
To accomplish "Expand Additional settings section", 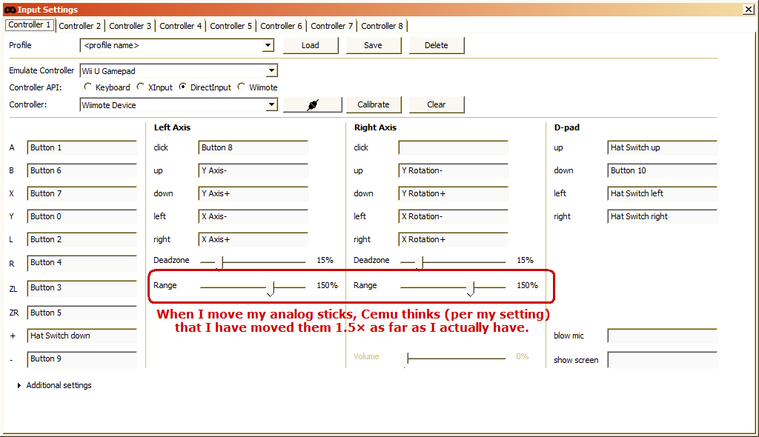I will pyautogui.click(x=54, y=385).
